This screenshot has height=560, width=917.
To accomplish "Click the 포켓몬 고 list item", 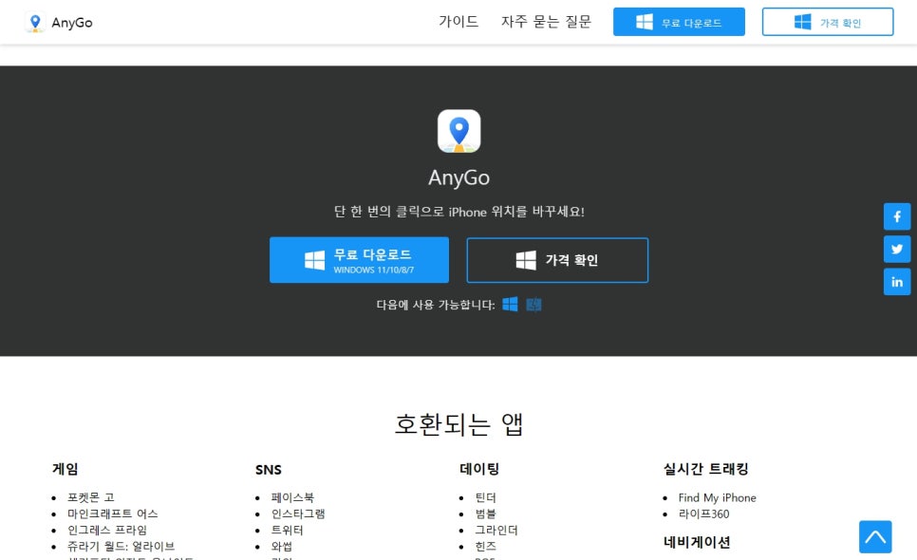I will (x=91, y=497).
